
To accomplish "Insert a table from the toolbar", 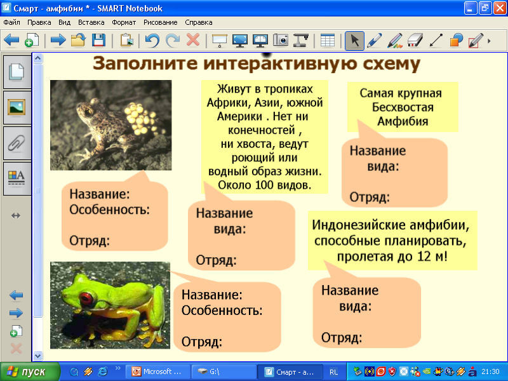I will click(x=328, y=41).
